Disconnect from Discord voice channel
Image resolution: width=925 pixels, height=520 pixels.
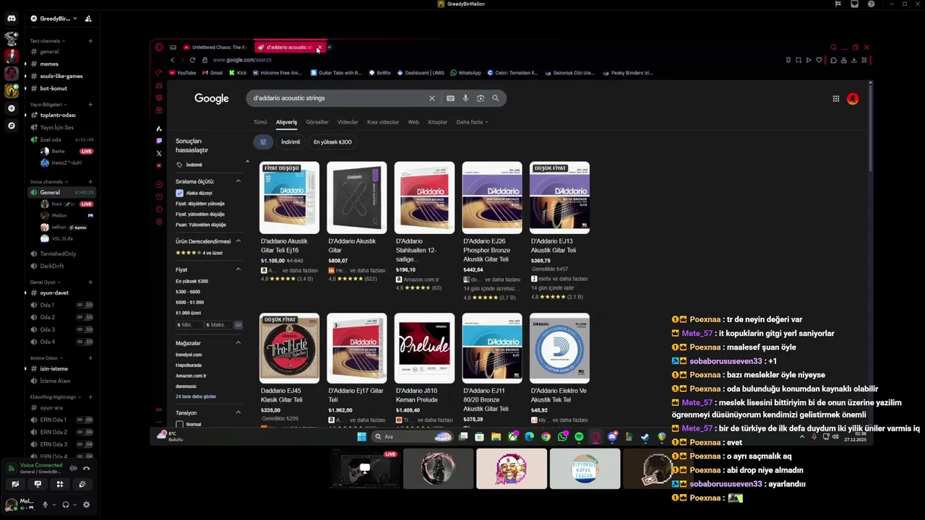point(86,468)
